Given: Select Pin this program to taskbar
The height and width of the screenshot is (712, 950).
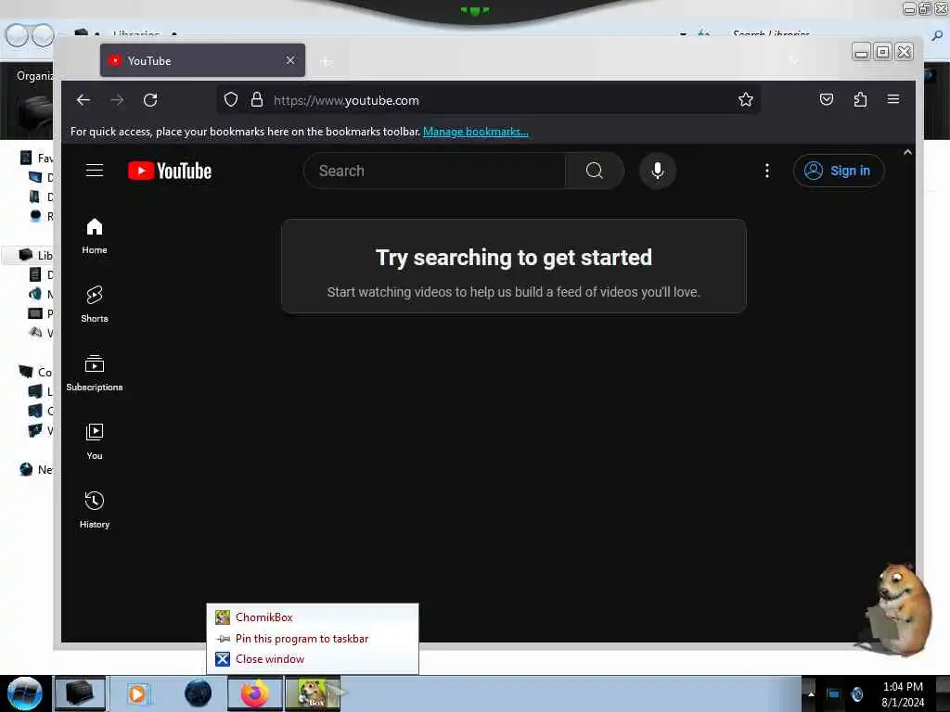Looking at the screenshot, I should [x=312, y=639].
